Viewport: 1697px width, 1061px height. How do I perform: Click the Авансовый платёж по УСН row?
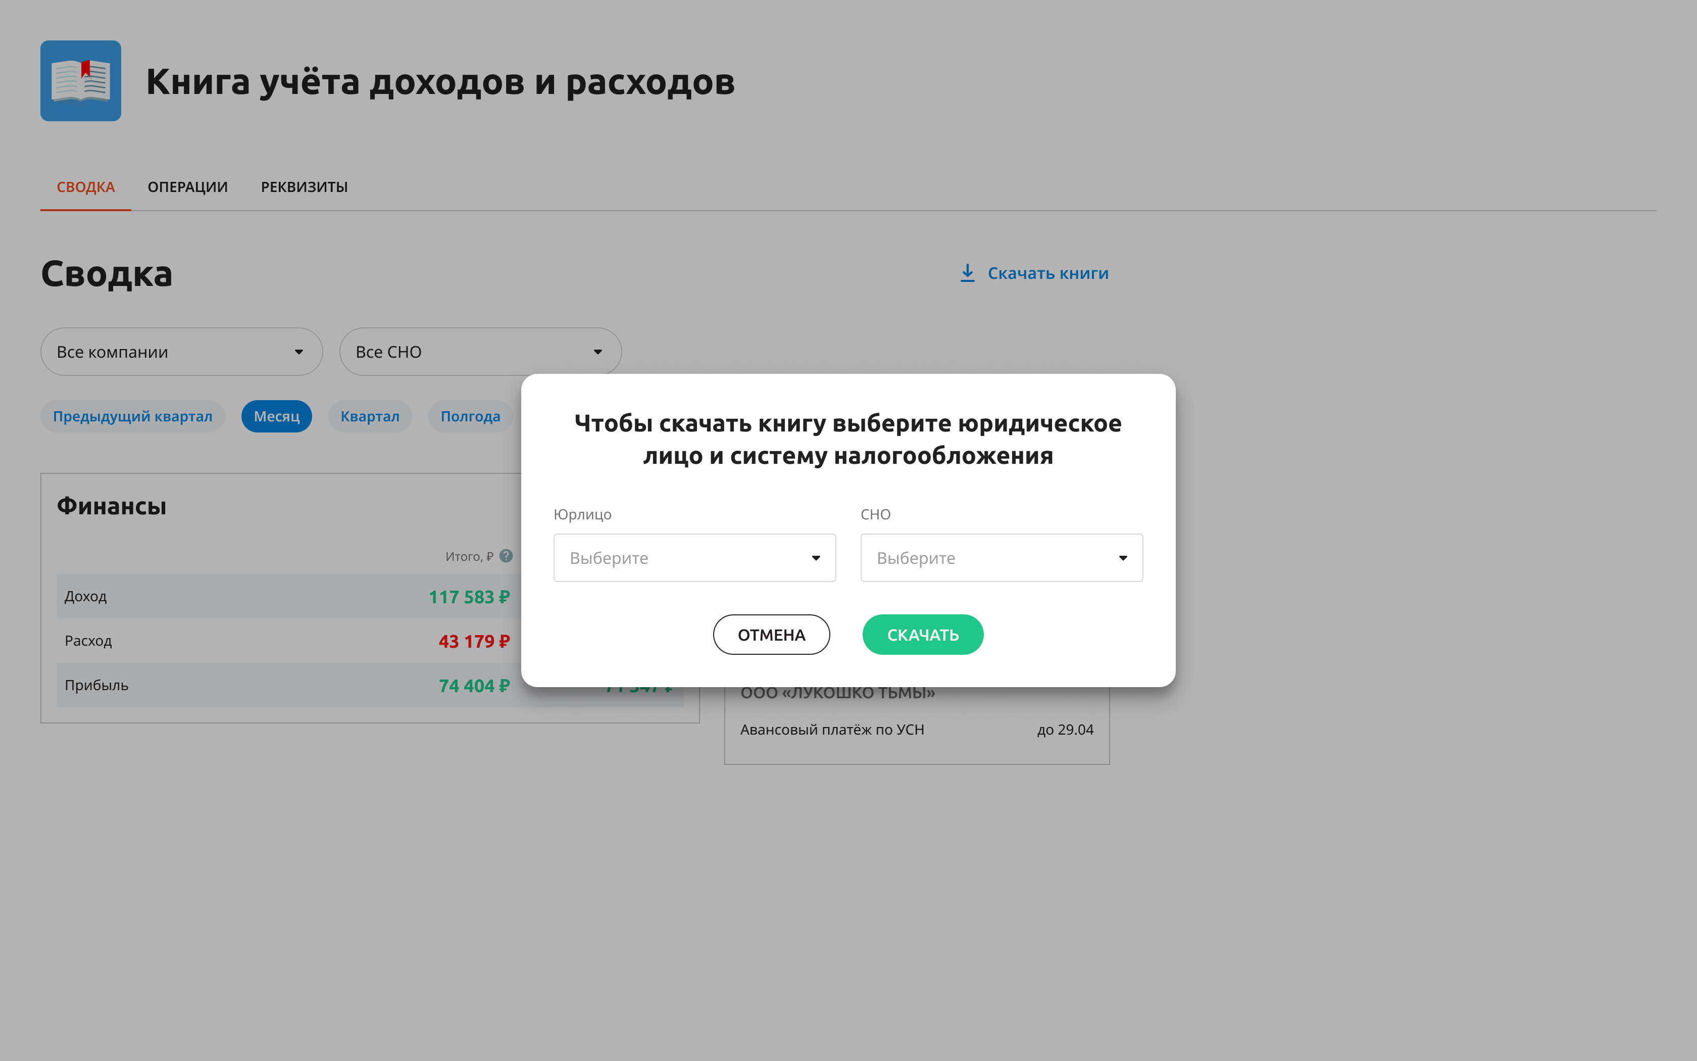[x=917, y=730]
